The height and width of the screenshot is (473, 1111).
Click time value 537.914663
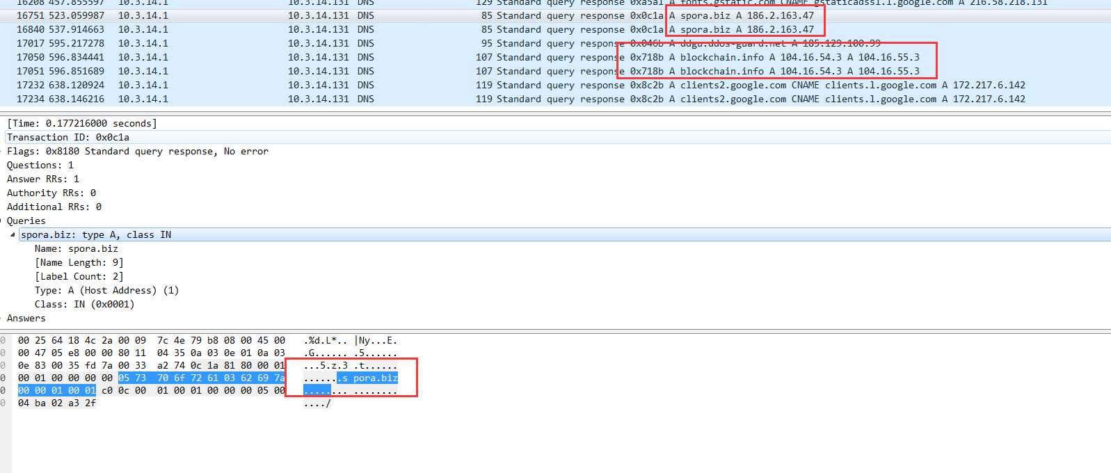coord(77,29)
